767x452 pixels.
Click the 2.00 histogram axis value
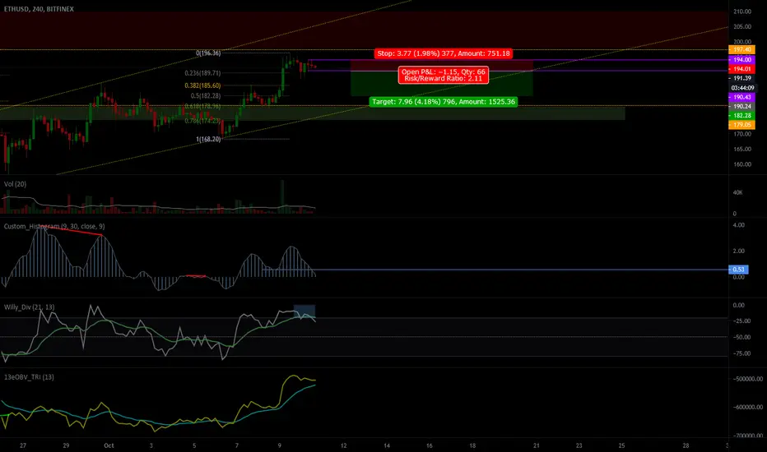[739, 251]
